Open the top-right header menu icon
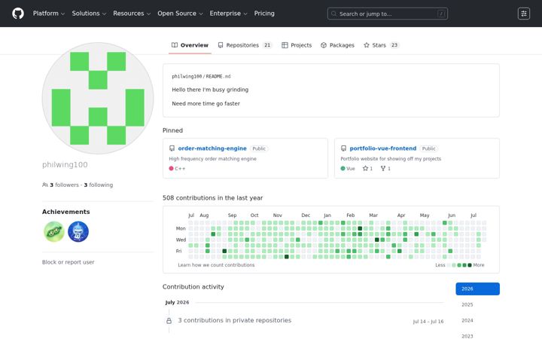This screenshot has height=339, width=542. 524,14
